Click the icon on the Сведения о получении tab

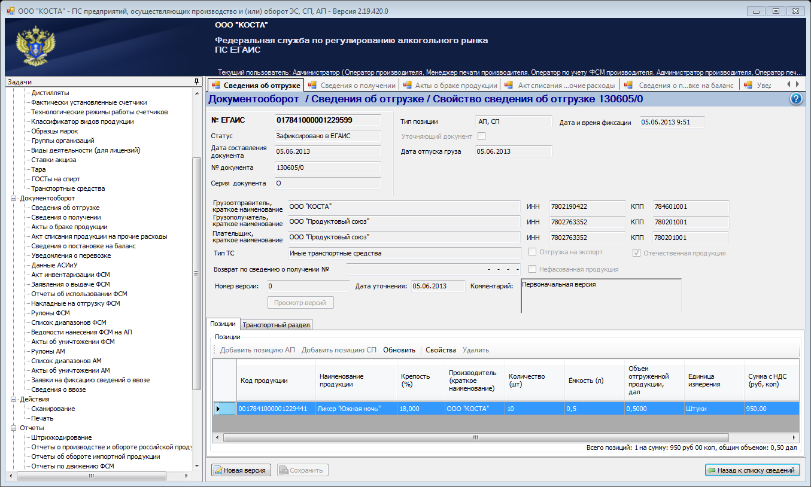(x=314, y=85)
